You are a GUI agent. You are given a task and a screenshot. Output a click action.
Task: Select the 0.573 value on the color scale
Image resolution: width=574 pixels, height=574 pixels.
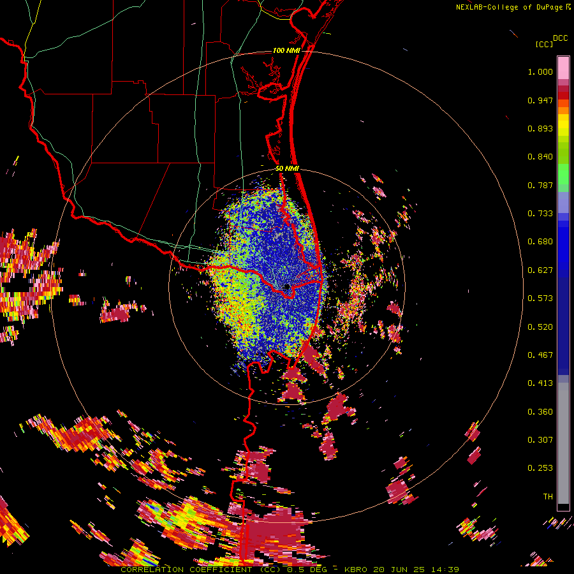pyautogui.click(x=540, y=298)
